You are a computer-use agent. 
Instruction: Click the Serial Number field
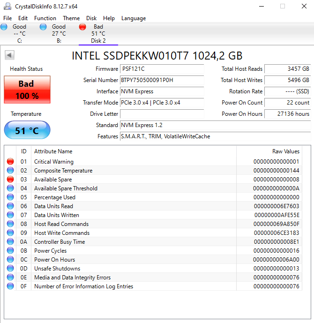(x=162, y=80)
